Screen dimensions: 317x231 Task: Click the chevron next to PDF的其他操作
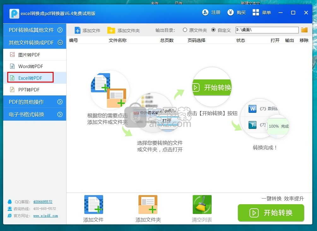(x=60, y=102)
